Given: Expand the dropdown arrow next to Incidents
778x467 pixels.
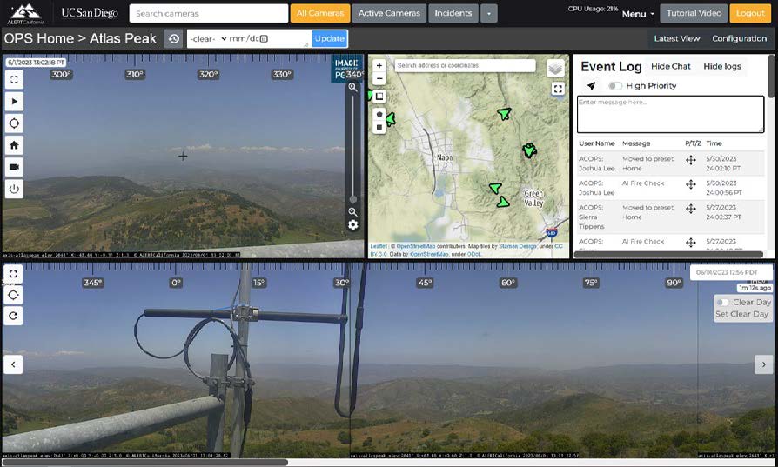Looking at the screenshot, I should pos(489,13).
